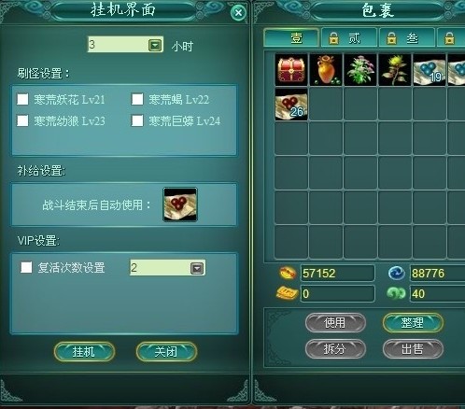Switch to the locked 叁 bag tab
This screenshot has width=465, height=409.
tap(407, 37)
